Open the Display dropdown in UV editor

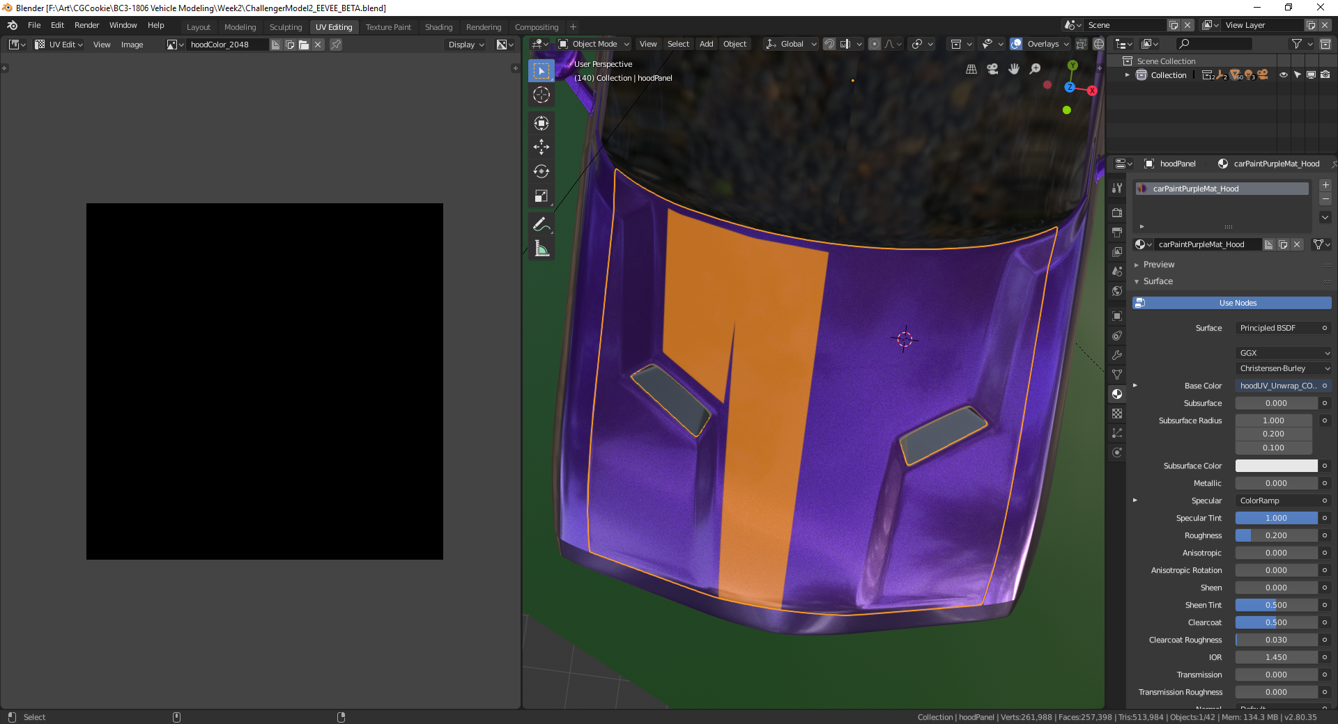(466, 45)
